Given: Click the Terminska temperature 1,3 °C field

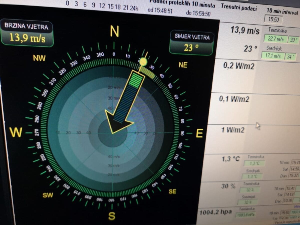Looking at the screenshot, I should (254, 163).
